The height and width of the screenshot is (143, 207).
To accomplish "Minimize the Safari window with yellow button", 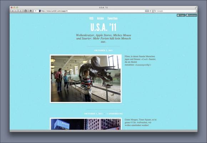I will point(14,8).
